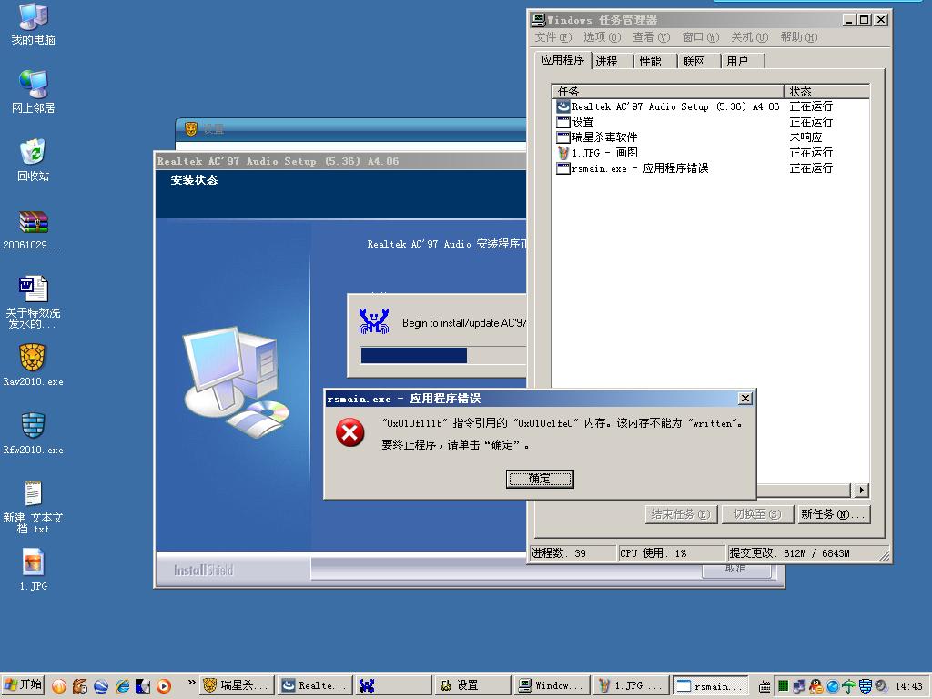
Task: Select the 瑞星杀毒软件 task row
Action: pyautogui.click(x=711, y=137)
